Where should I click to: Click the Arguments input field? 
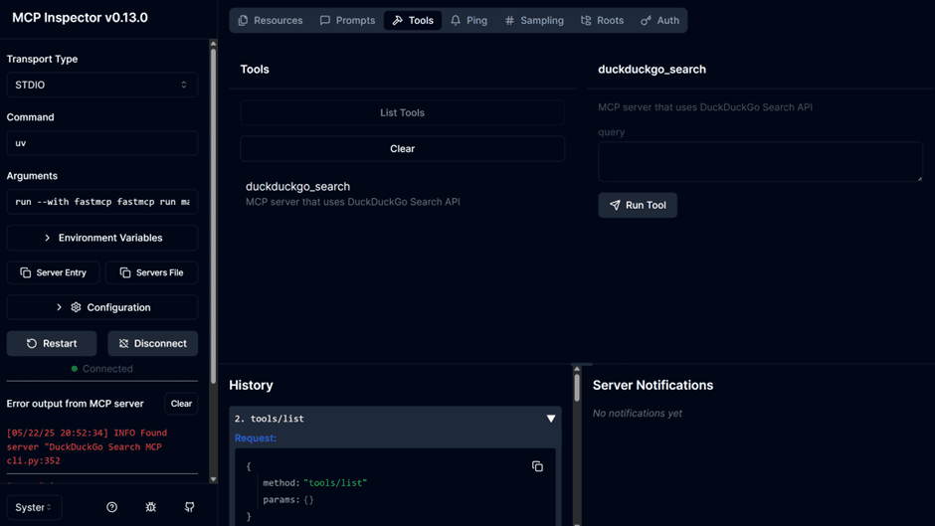[102, 202]
